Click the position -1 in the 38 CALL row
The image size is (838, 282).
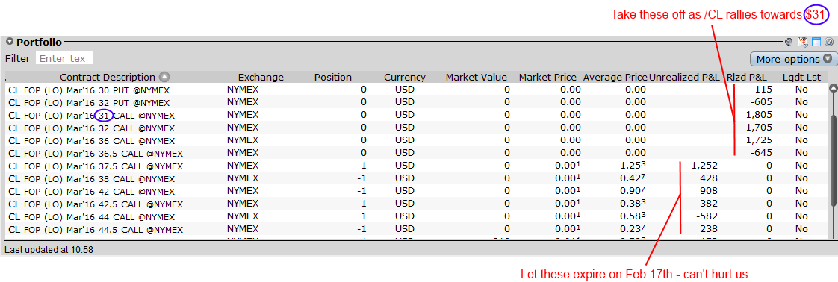click(x=361, y=179)
